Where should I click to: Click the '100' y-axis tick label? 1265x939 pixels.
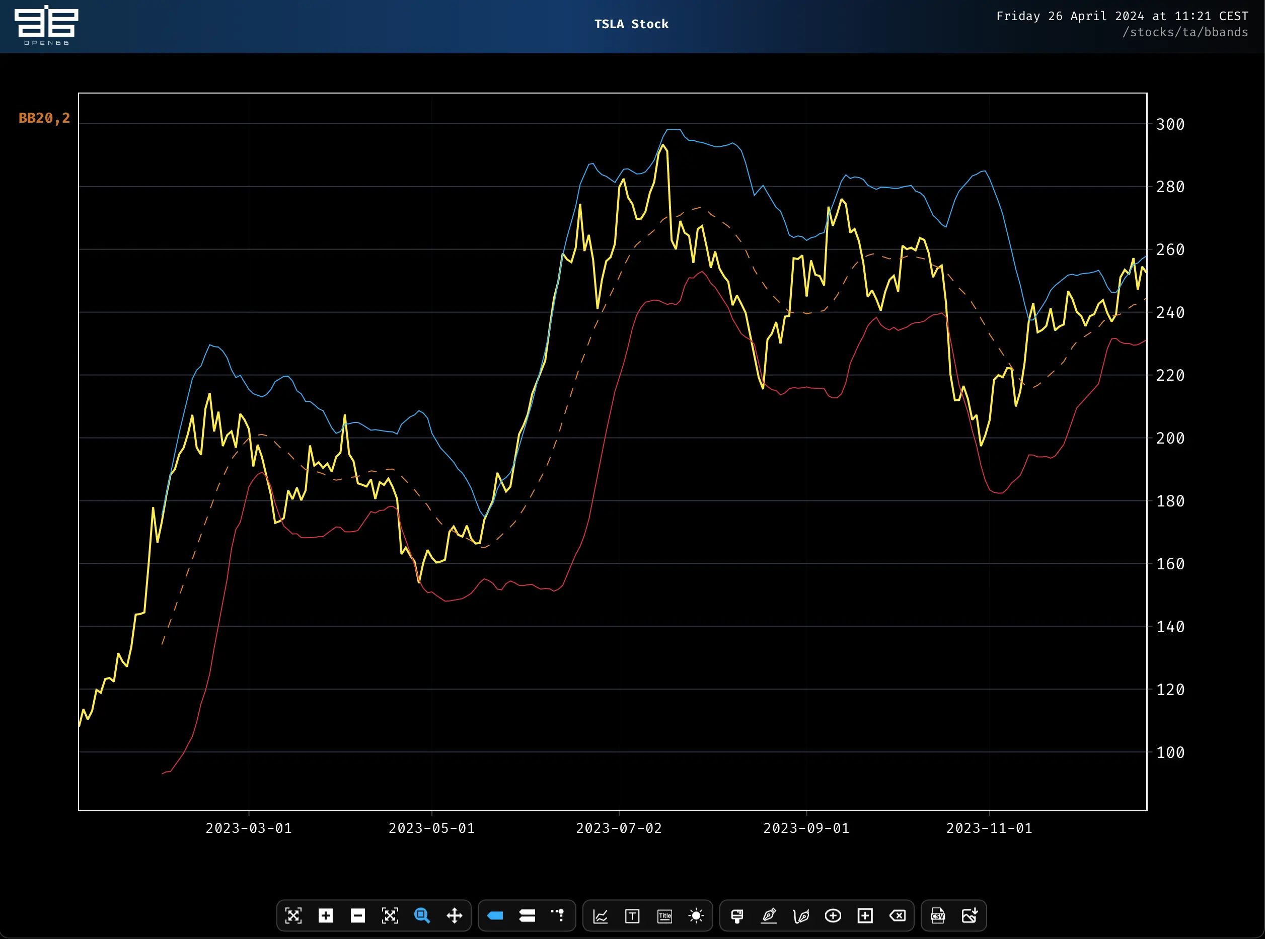click(x=1170, y=752)
